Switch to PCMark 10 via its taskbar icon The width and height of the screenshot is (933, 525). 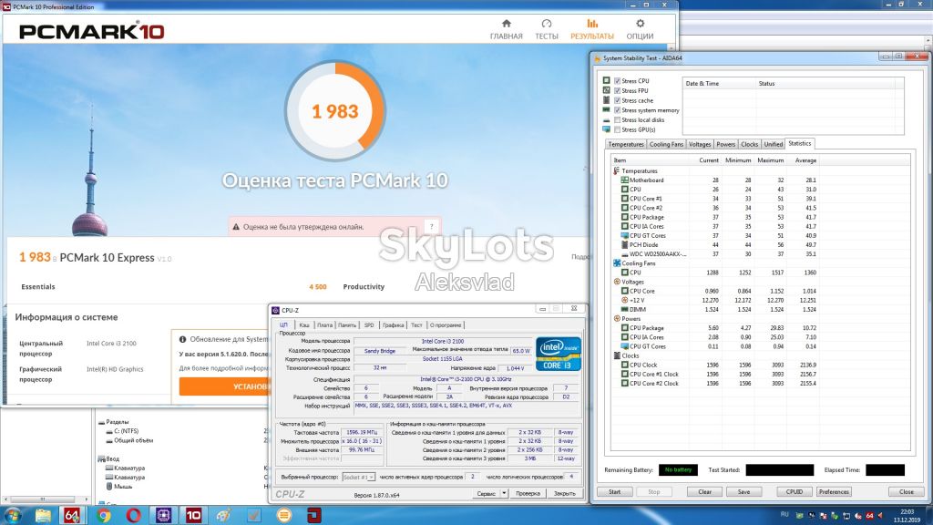(193, 515)
